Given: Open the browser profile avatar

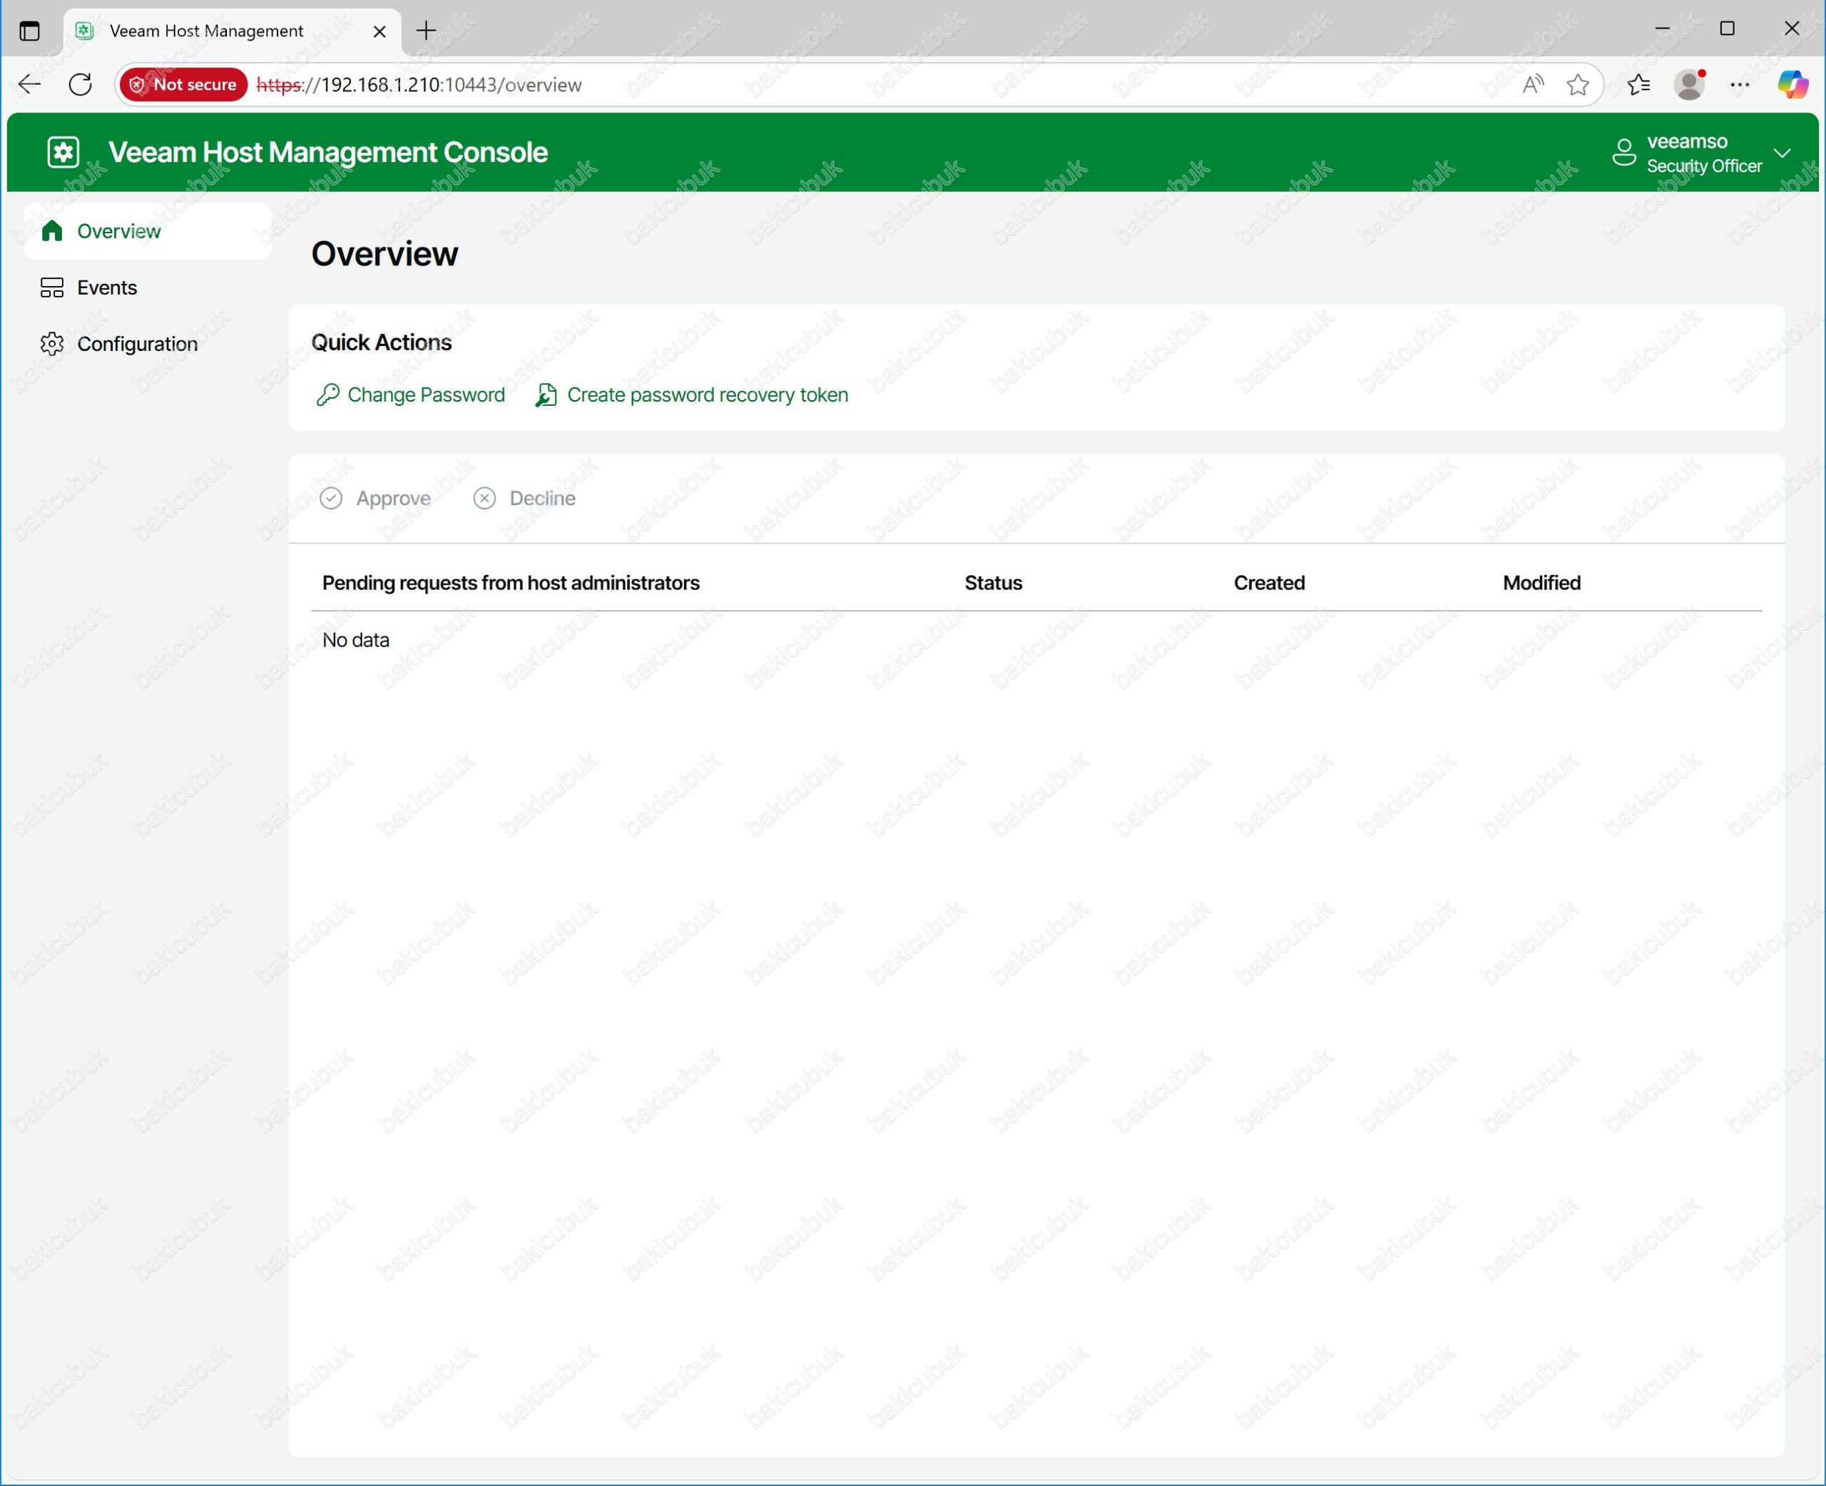Looking at the screenshot, I should tap(1690, 84).
